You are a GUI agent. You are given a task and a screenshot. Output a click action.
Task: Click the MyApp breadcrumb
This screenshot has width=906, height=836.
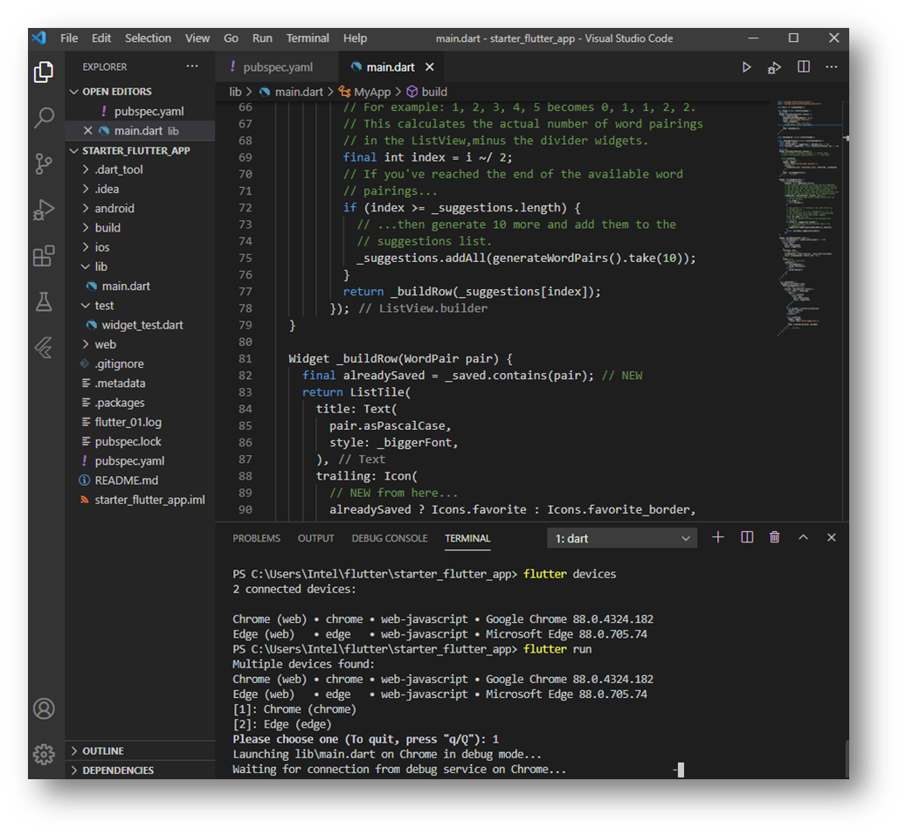pyautogui.click(x=364, y=92)
